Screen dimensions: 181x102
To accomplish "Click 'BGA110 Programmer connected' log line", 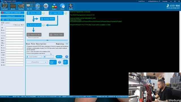I will coord(80,12).
